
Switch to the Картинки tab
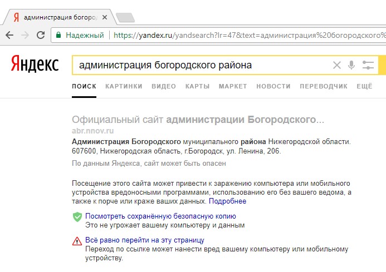[x=124, y=86]
